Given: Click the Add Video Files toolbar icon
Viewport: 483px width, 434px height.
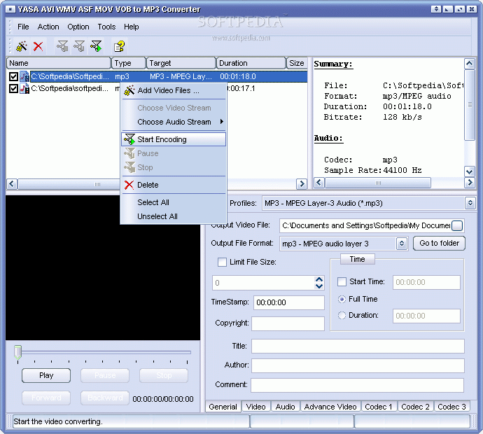Looking at the screenshot, I should 22,46.
